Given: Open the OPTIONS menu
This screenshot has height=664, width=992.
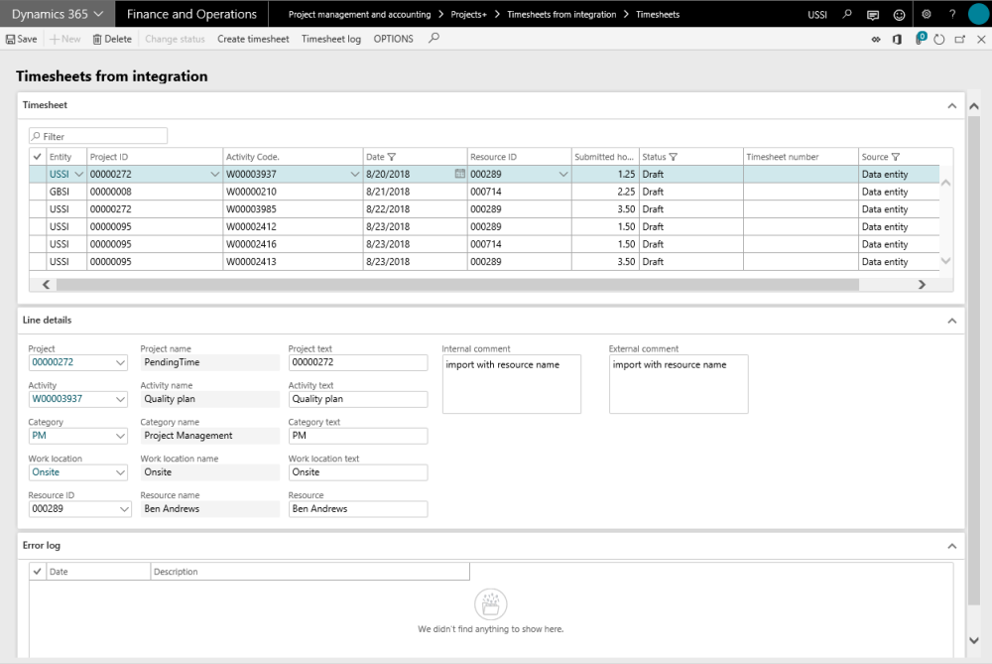Looking at the screenshot, I should (393, 40).
